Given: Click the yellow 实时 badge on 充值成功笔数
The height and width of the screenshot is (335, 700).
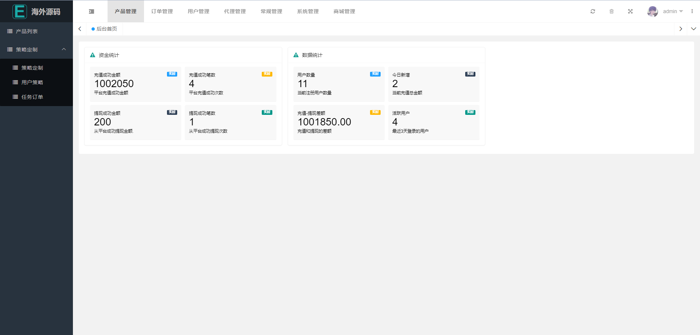Looking at the screenshot, I should tap(267, 74).
